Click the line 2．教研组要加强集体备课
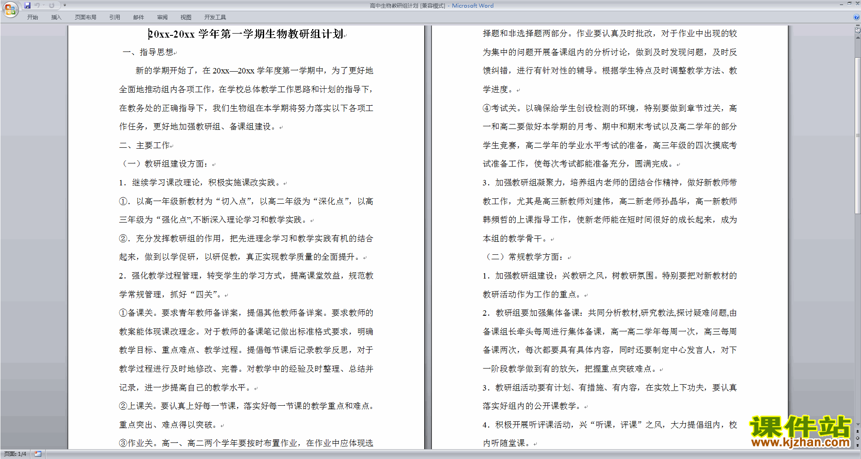 609,313
